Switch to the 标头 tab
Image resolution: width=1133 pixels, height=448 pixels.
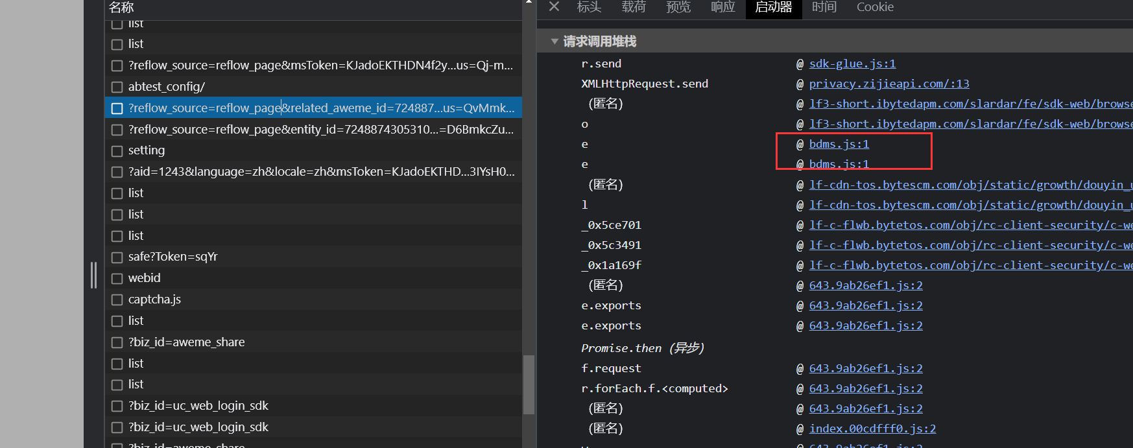point(589,6)
